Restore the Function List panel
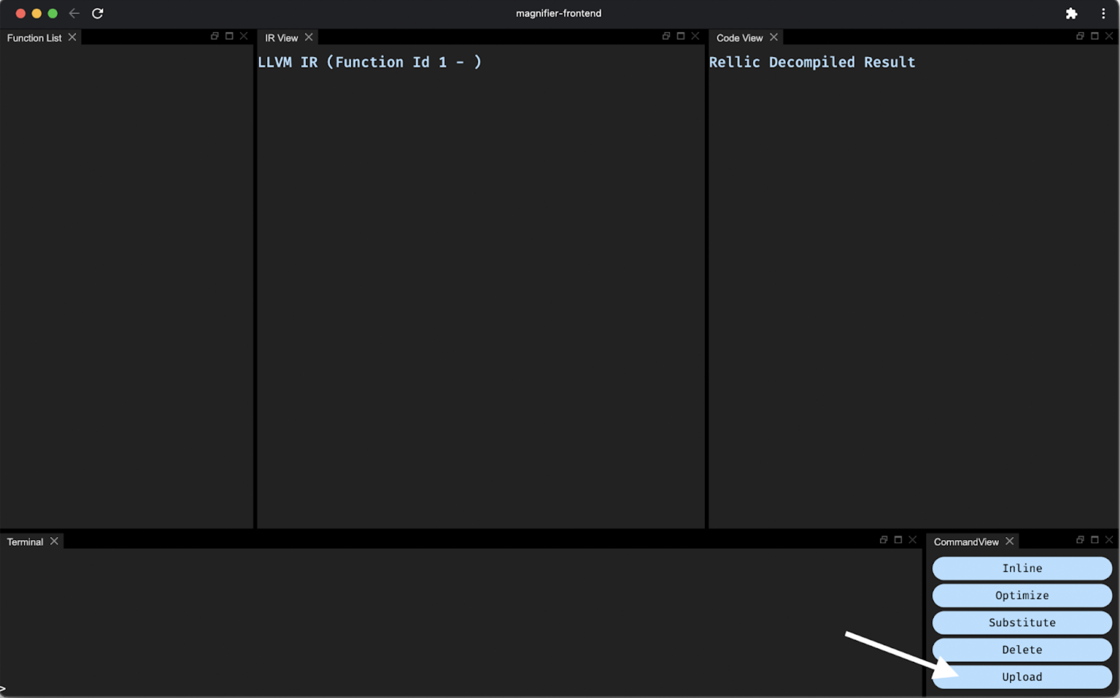The height and width of the screenshot is (698, 1120). coord(214,36)
